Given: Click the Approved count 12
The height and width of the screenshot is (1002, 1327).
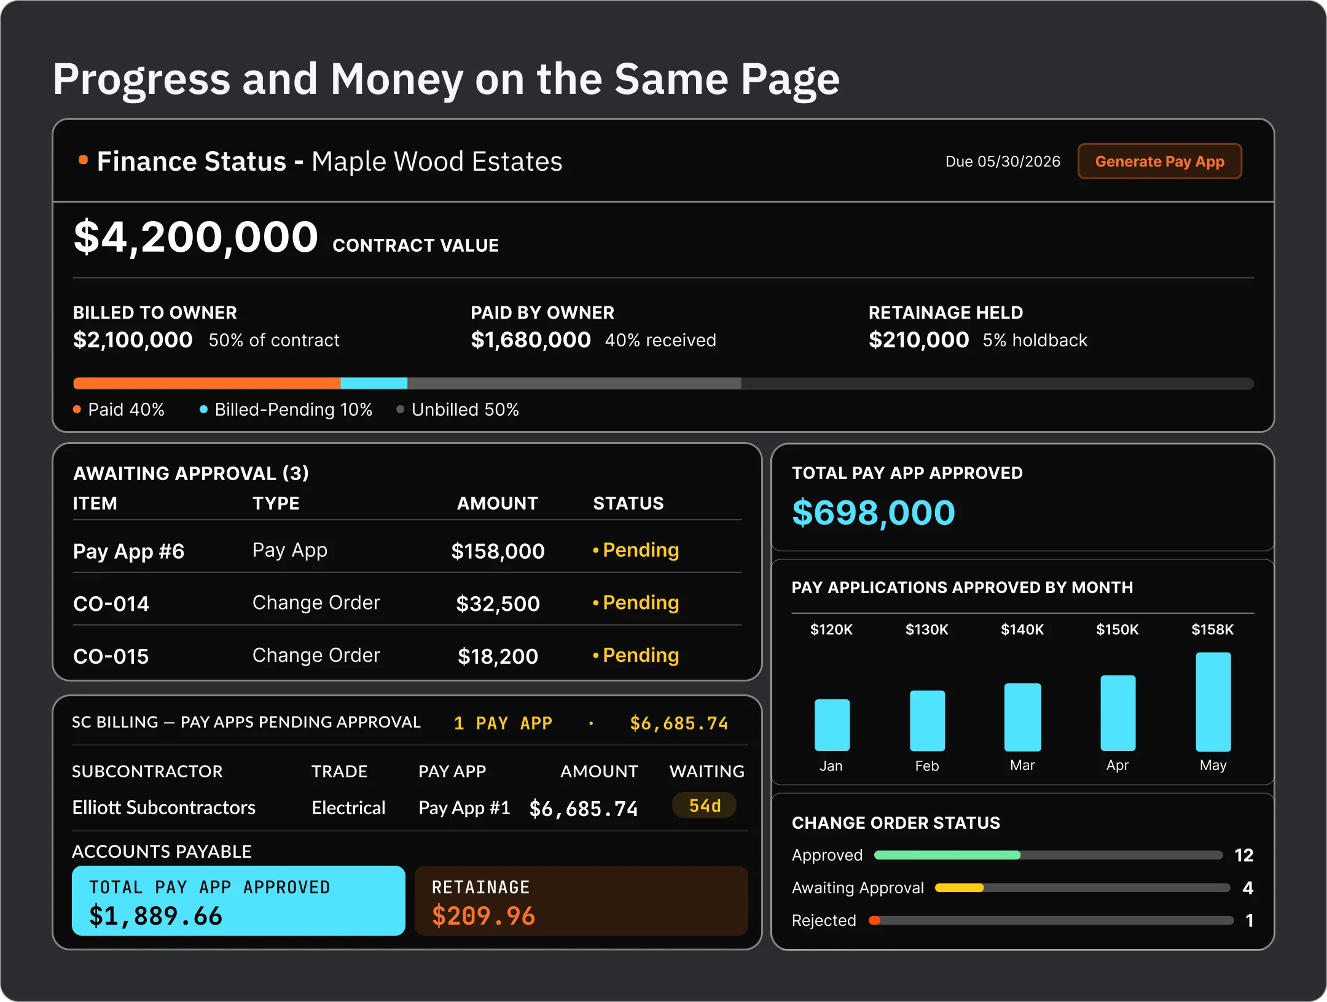Looking at the screenshot, I should click(x=1244, y=855).
